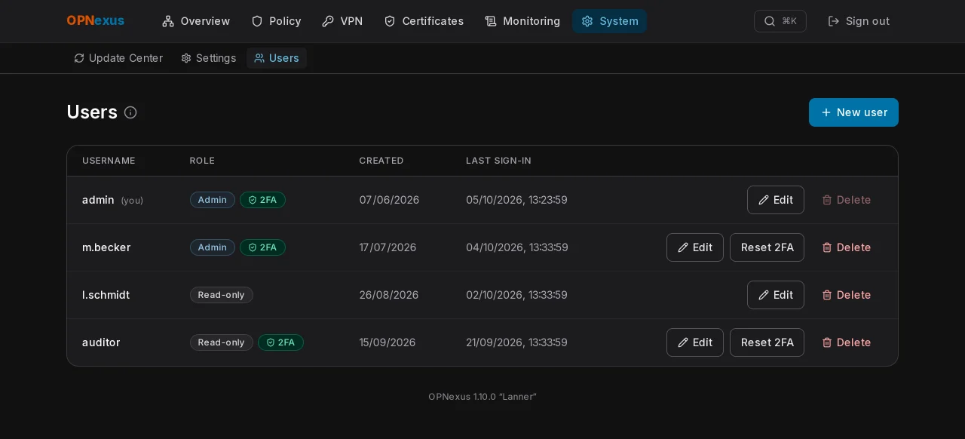The width and height of the screenshot is (965, 439).
Task: Click the trash icon for l.schmidt
Action: tap(827, 295)
